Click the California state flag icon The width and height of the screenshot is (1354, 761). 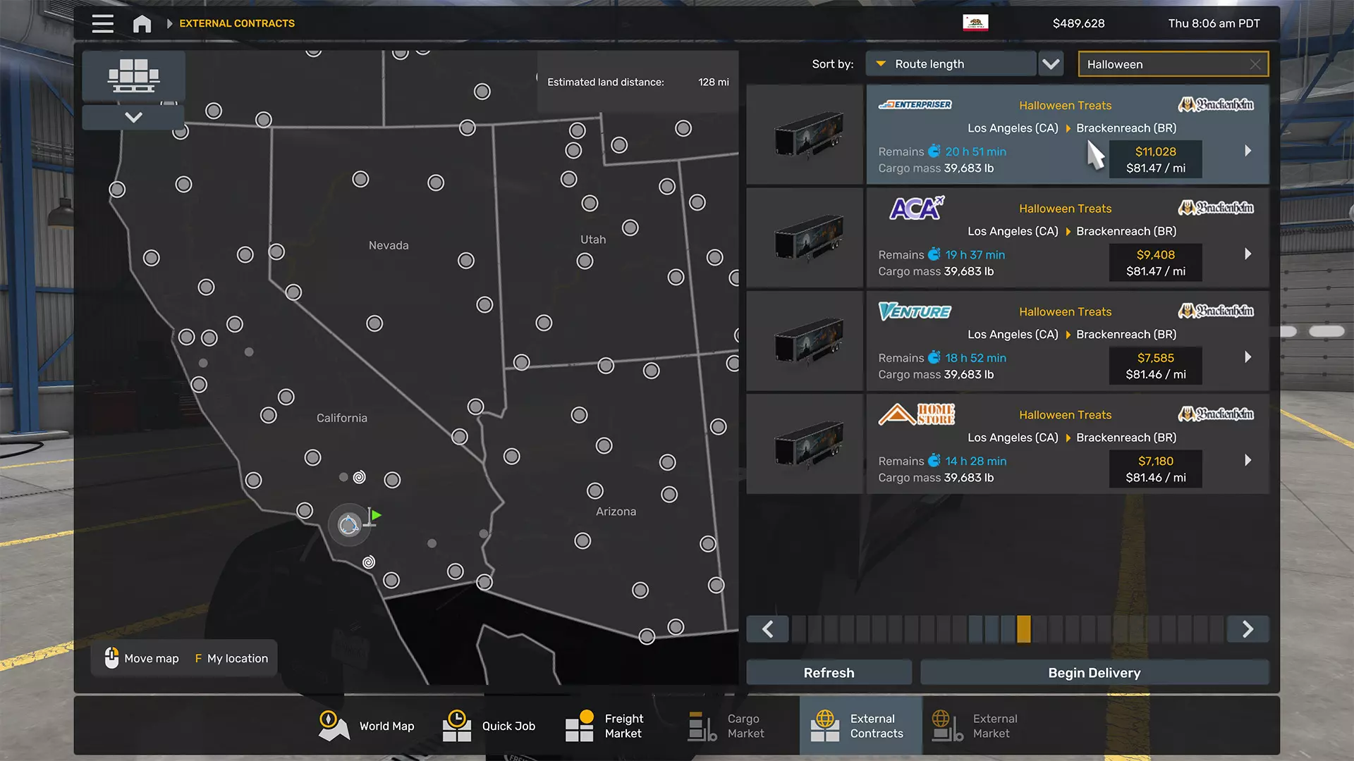[975, 23]
